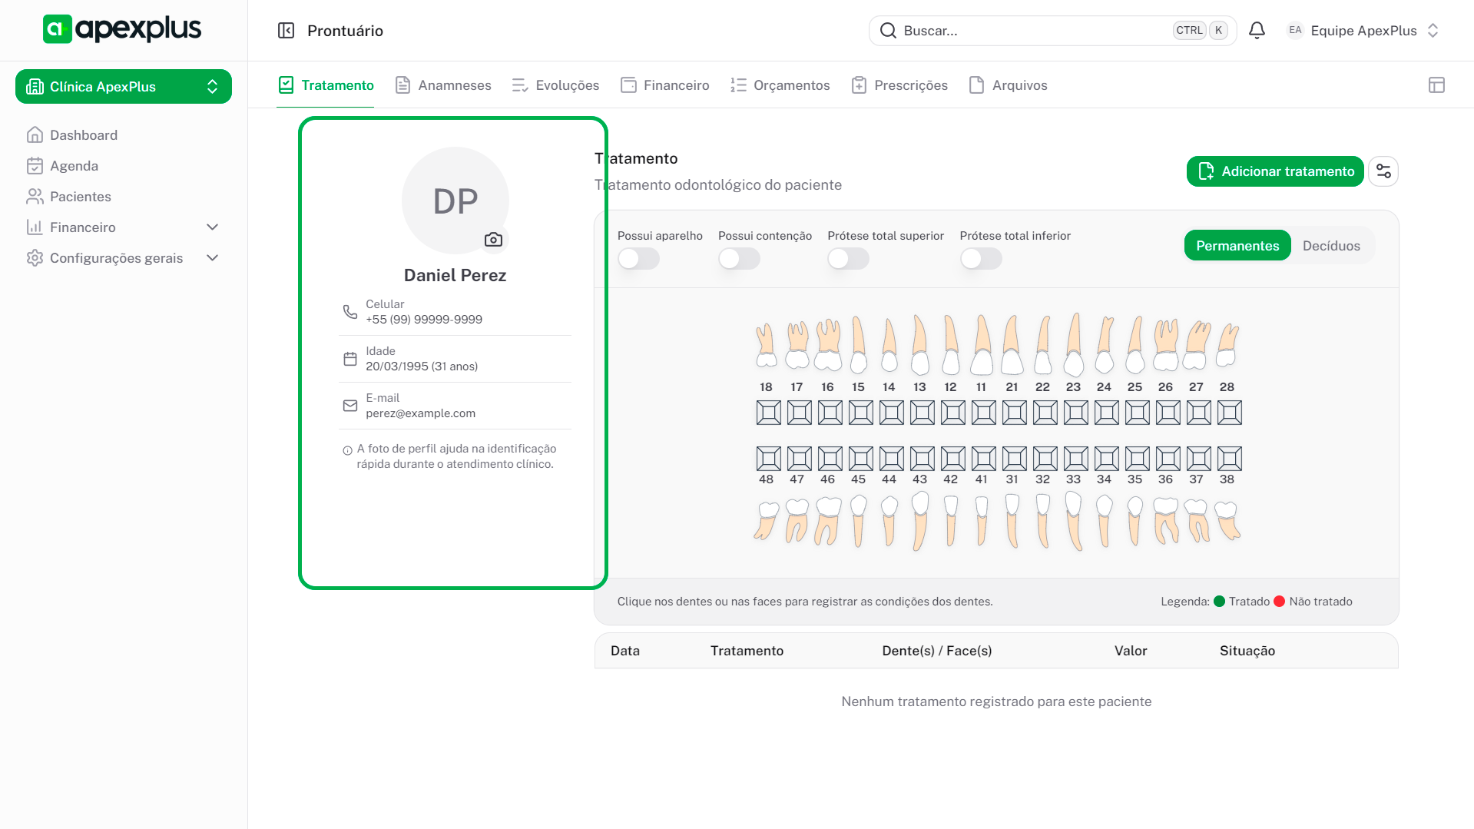Click the upper tooth 18 illustration
The image size is (1474, 829).
(766, 346)
